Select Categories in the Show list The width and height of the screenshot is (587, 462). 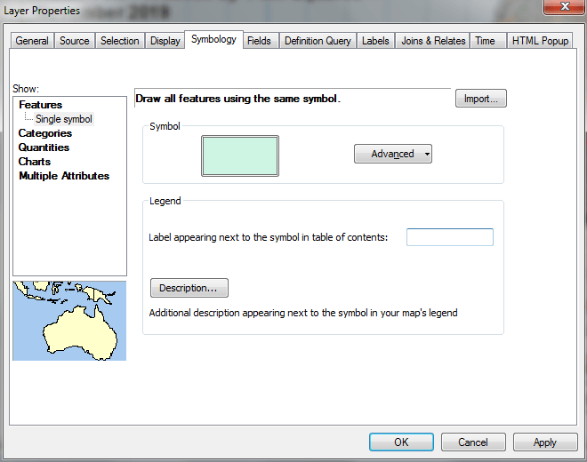pos(45,133)
